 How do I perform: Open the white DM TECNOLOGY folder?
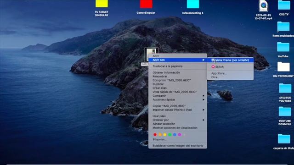(x=283, y=67)
